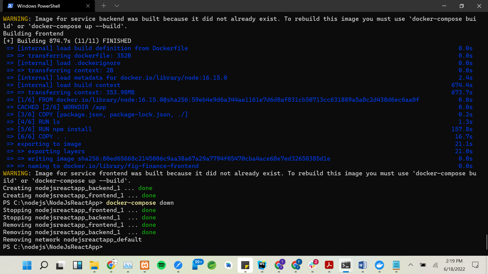Open Slack with notification badge
The height and width of the screenshot is (274, 488).
pos(312,265)
